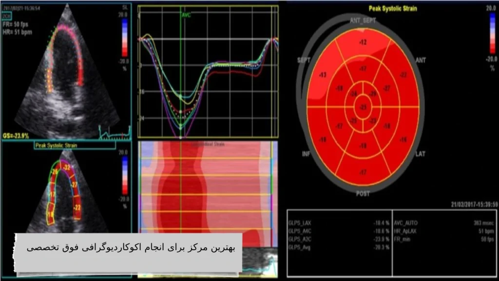Screen dimensions: 499x281
Task: Click the 2CH view label box
Action: click(7, 16)
